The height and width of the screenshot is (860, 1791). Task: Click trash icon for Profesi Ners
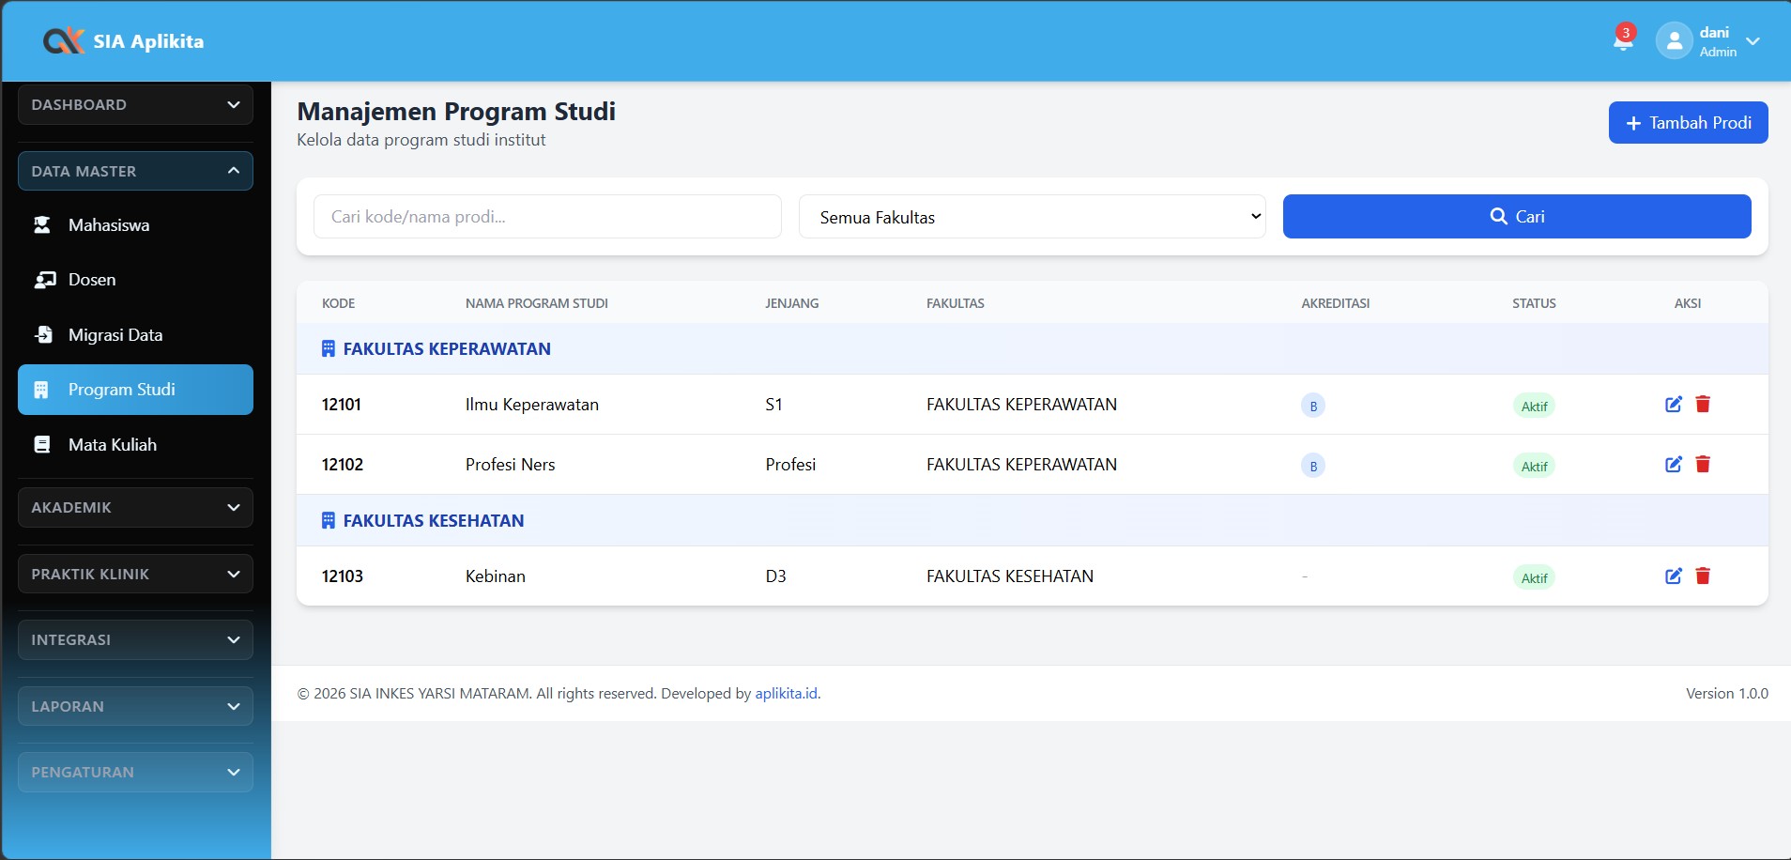tap(1703, 465)
